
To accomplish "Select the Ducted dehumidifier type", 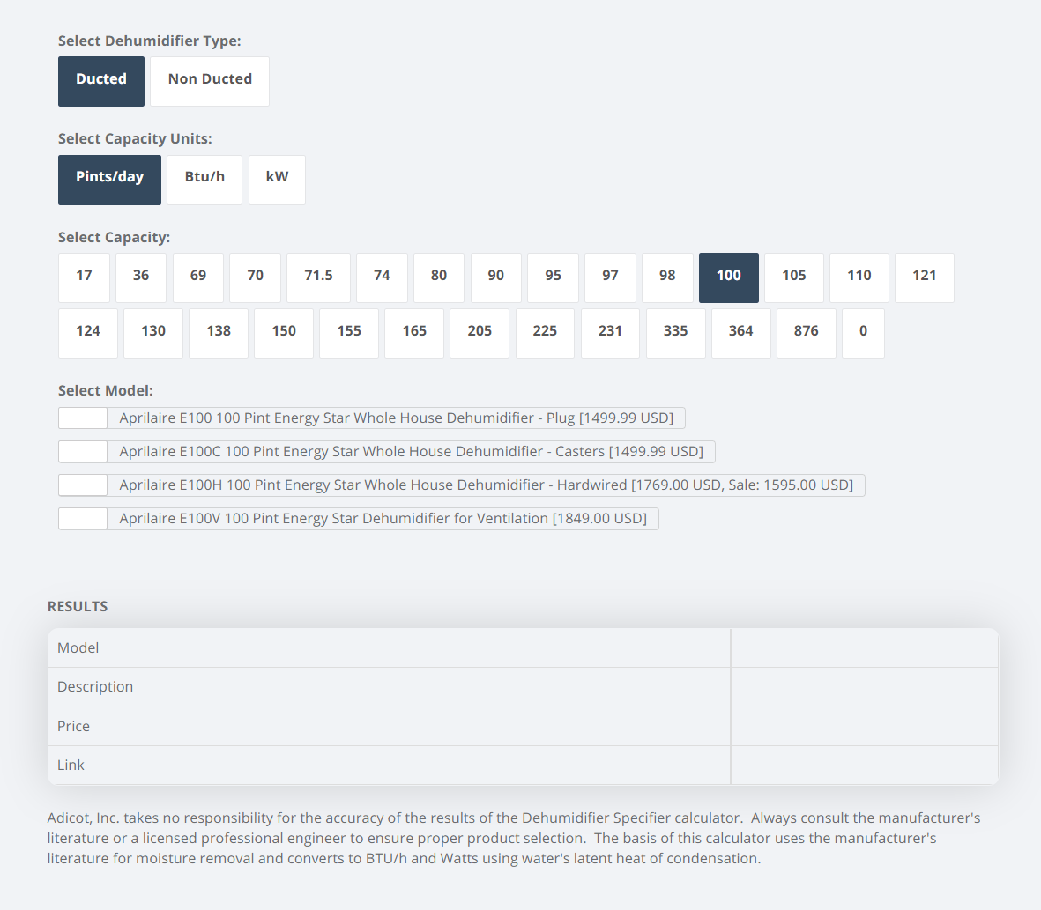I will (101, 81).
